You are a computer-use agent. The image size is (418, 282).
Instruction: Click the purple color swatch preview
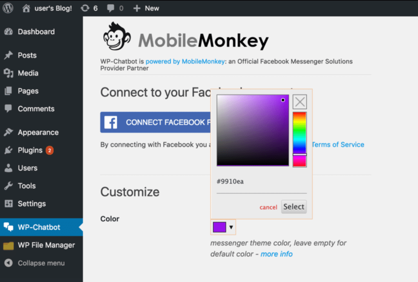[219, 227]
